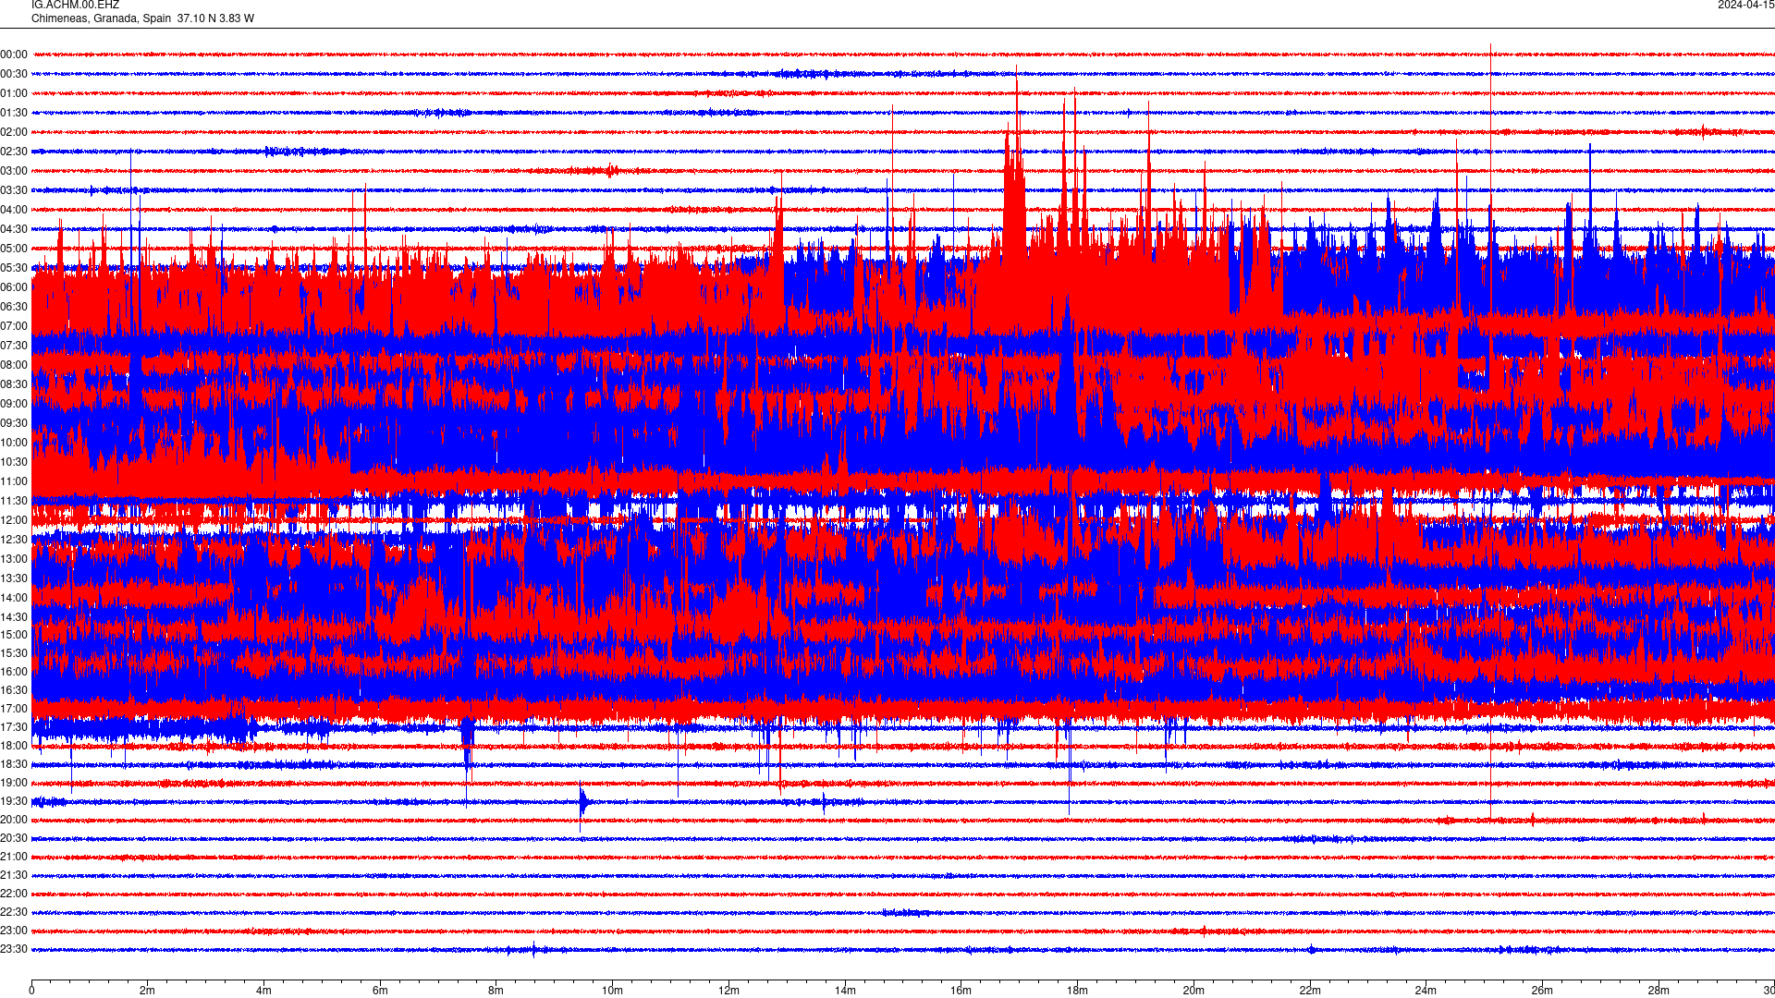1775x998 pixels.
Task: Select the 15:30 time row label
Action: [x=14, y=653]
